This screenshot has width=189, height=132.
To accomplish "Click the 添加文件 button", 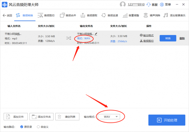I will (x=16, y=117).
